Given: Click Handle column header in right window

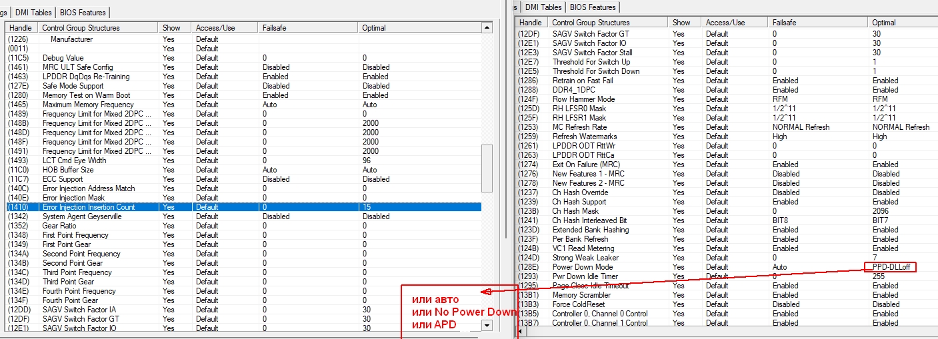Looking at the screenshot, I should [531, 23].
